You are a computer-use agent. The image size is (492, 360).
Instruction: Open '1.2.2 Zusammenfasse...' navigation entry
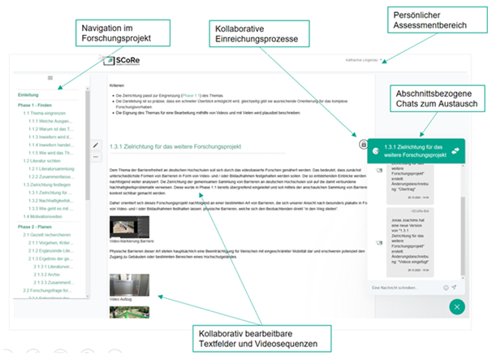(x=51, y=177)
